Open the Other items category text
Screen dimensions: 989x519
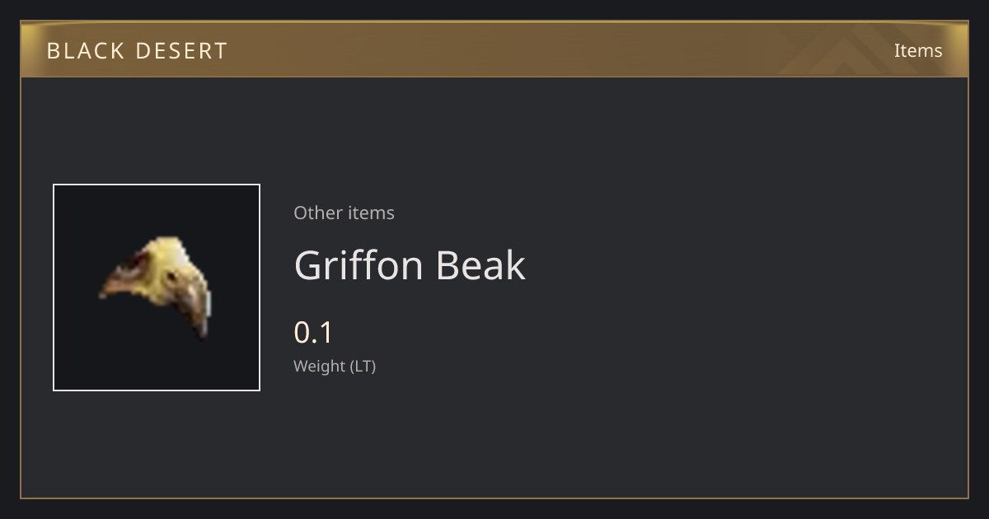pyautogui.click(x=344, y=213)
